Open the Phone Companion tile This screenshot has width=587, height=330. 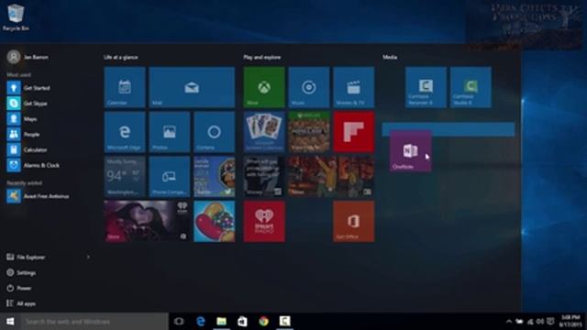point(169,177)
